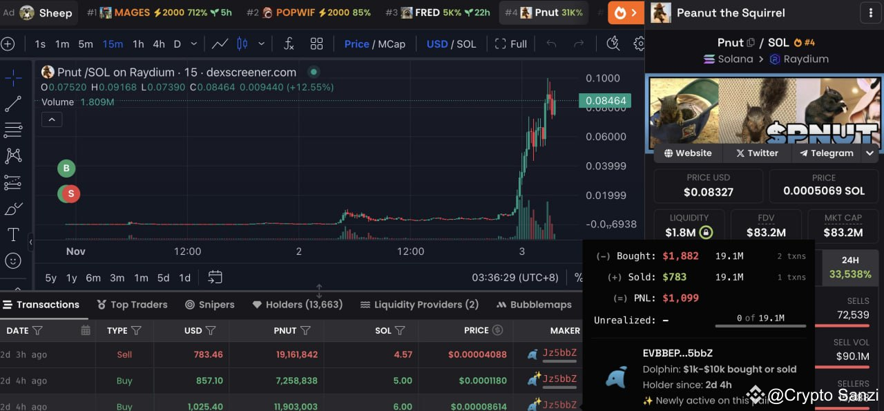Collapse the drawing toolbar side arrow
The height and width of the screenshot is (411, 884).
[30, 242]
